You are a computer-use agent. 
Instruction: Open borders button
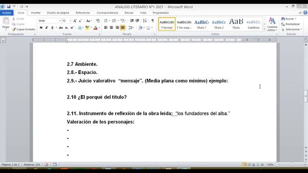tap(148, 28)
